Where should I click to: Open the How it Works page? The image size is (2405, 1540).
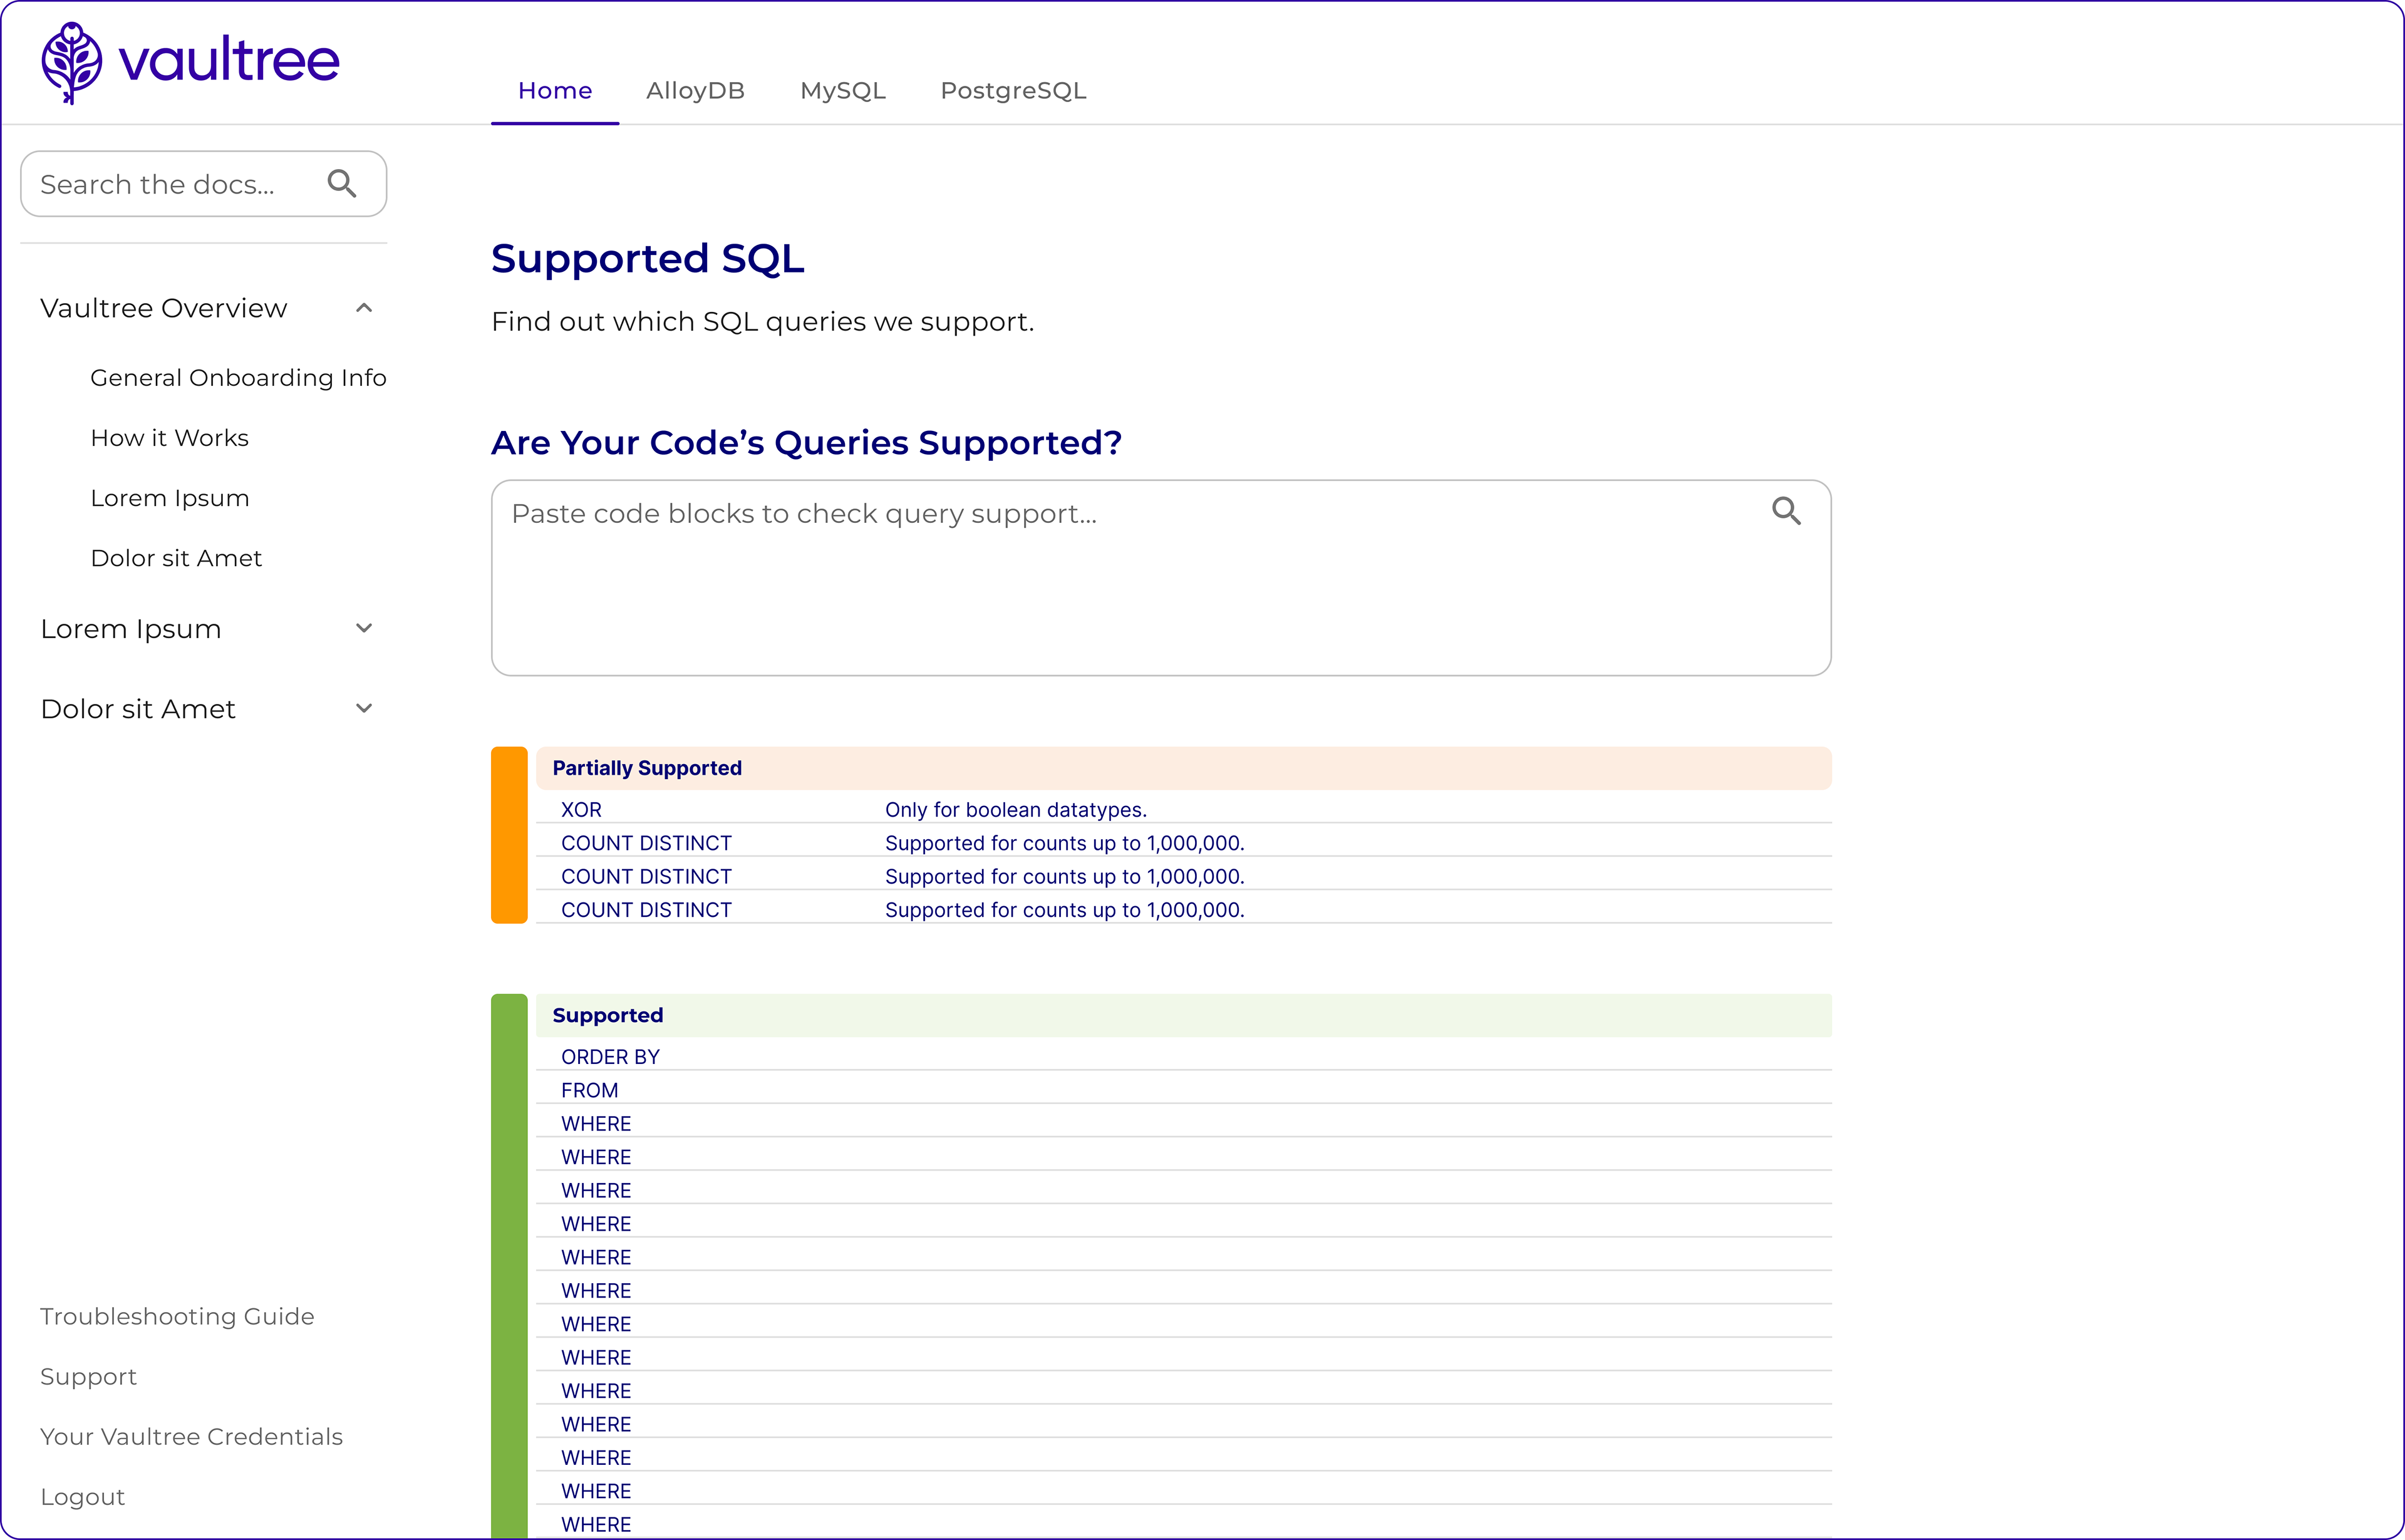169,438
